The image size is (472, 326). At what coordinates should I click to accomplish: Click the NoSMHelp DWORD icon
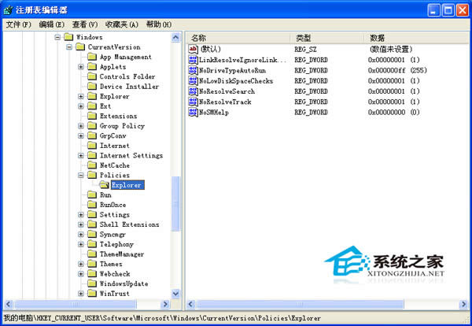click(x=193, y=112)
